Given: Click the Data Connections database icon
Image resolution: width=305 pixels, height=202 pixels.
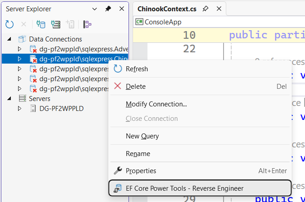Looking at the screenshot, I should (x=22, y=39).
